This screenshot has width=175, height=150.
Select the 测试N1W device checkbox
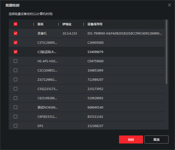coord(15,107)
